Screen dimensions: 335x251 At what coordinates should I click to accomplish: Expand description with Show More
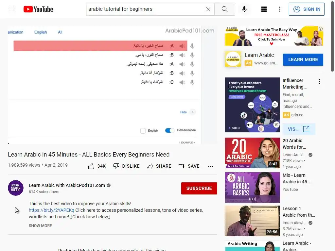pyautogui.click(x=40, y=226)
